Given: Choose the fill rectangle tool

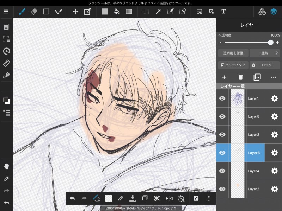Looking at the screenshot, I should coord(105,12).
